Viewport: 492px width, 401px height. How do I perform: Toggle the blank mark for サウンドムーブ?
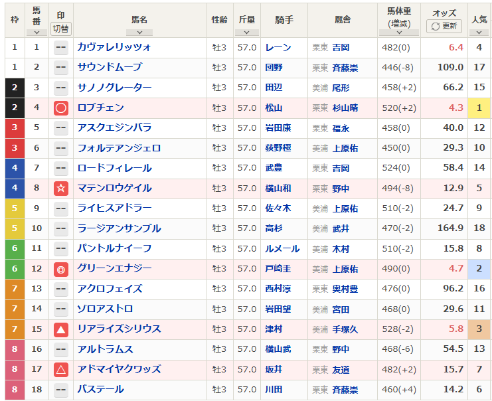[x=60, y=67]
